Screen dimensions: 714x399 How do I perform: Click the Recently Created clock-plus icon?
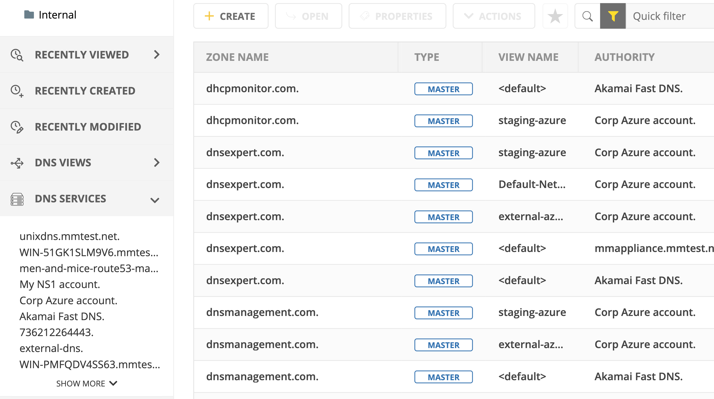17,91
